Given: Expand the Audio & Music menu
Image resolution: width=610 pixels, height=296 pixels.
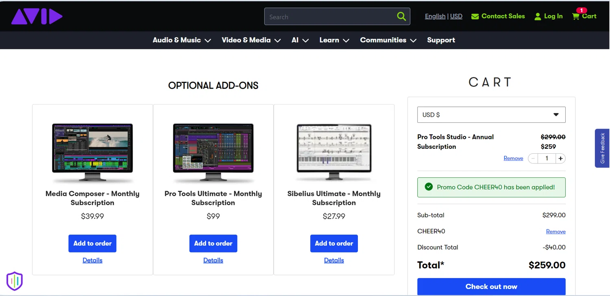Looking at the screenshot, I should coord(181,40).
